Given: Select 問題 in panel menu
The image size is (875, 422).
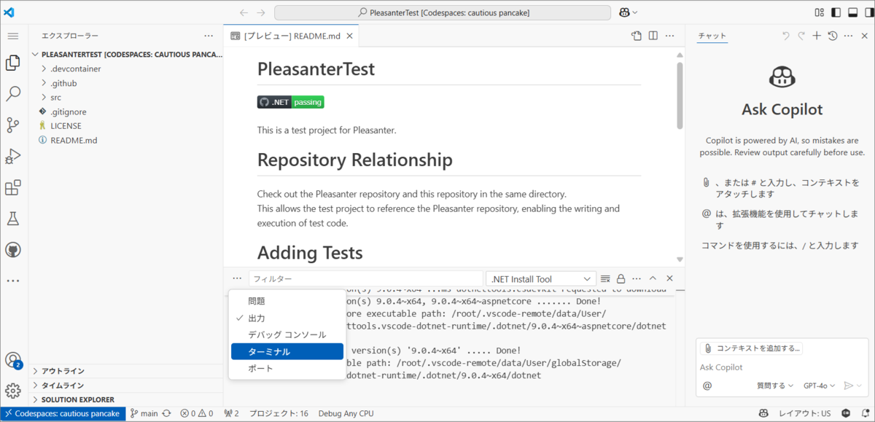Looking at the screenshot, I should click(287, 301).
